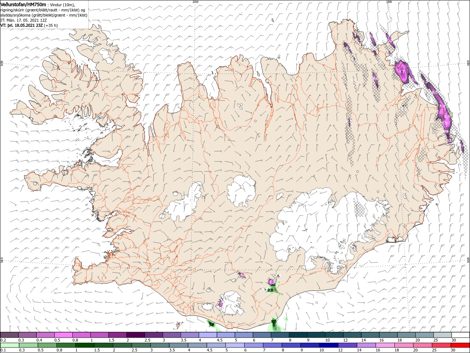This screenshot has width=470, height=353.
Task: Click the white top-row swatch starting at 30
Action: (x=460, y=335)
